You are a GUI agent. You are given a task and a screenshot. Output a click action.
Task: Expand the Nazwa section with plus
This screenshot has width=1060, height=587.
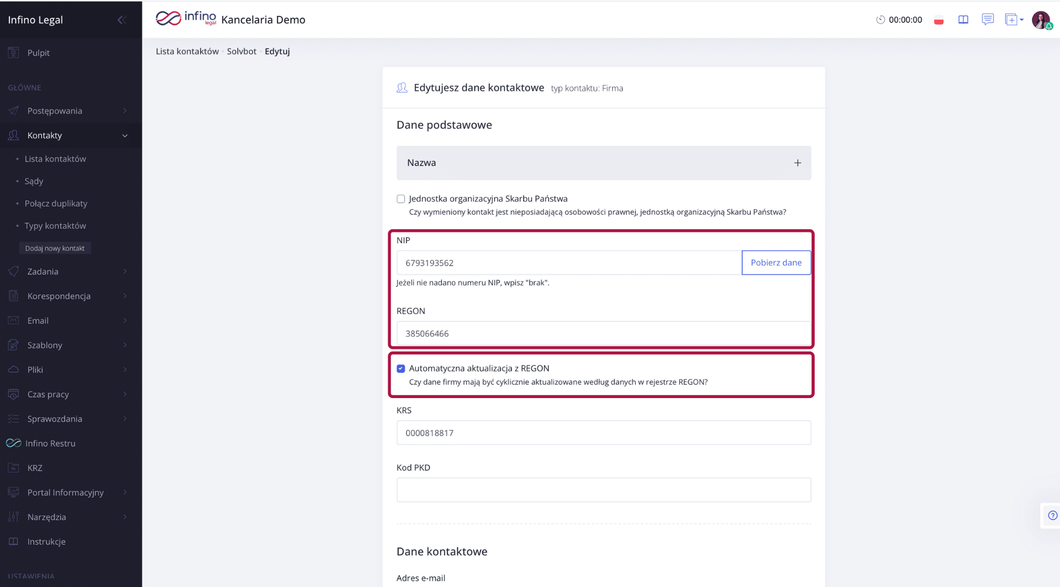(x=798, y=163)
